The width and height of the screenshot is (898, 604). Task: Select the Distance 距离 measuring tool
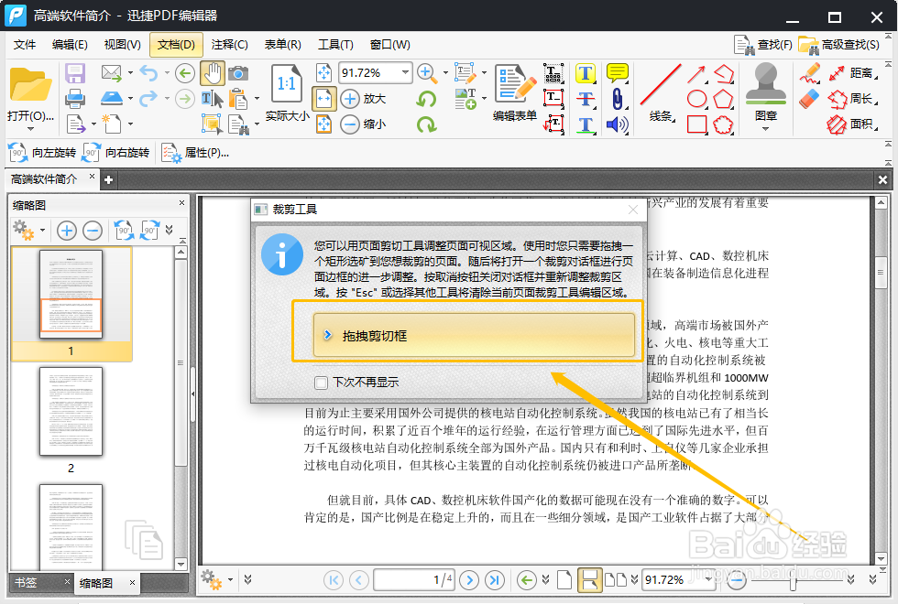852,74
